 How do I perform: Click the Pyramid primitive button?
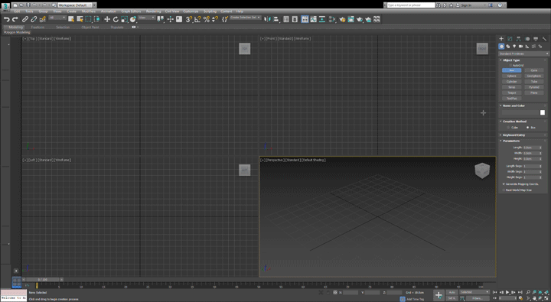534,87
